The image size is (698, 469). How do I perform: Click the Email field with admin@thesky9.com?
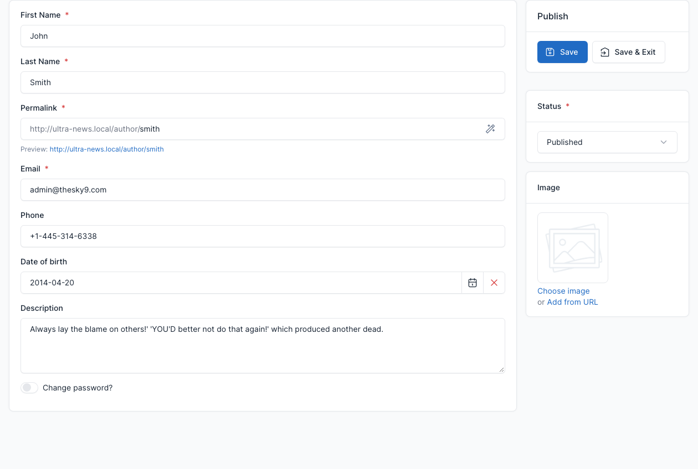(x=263, y=190)
